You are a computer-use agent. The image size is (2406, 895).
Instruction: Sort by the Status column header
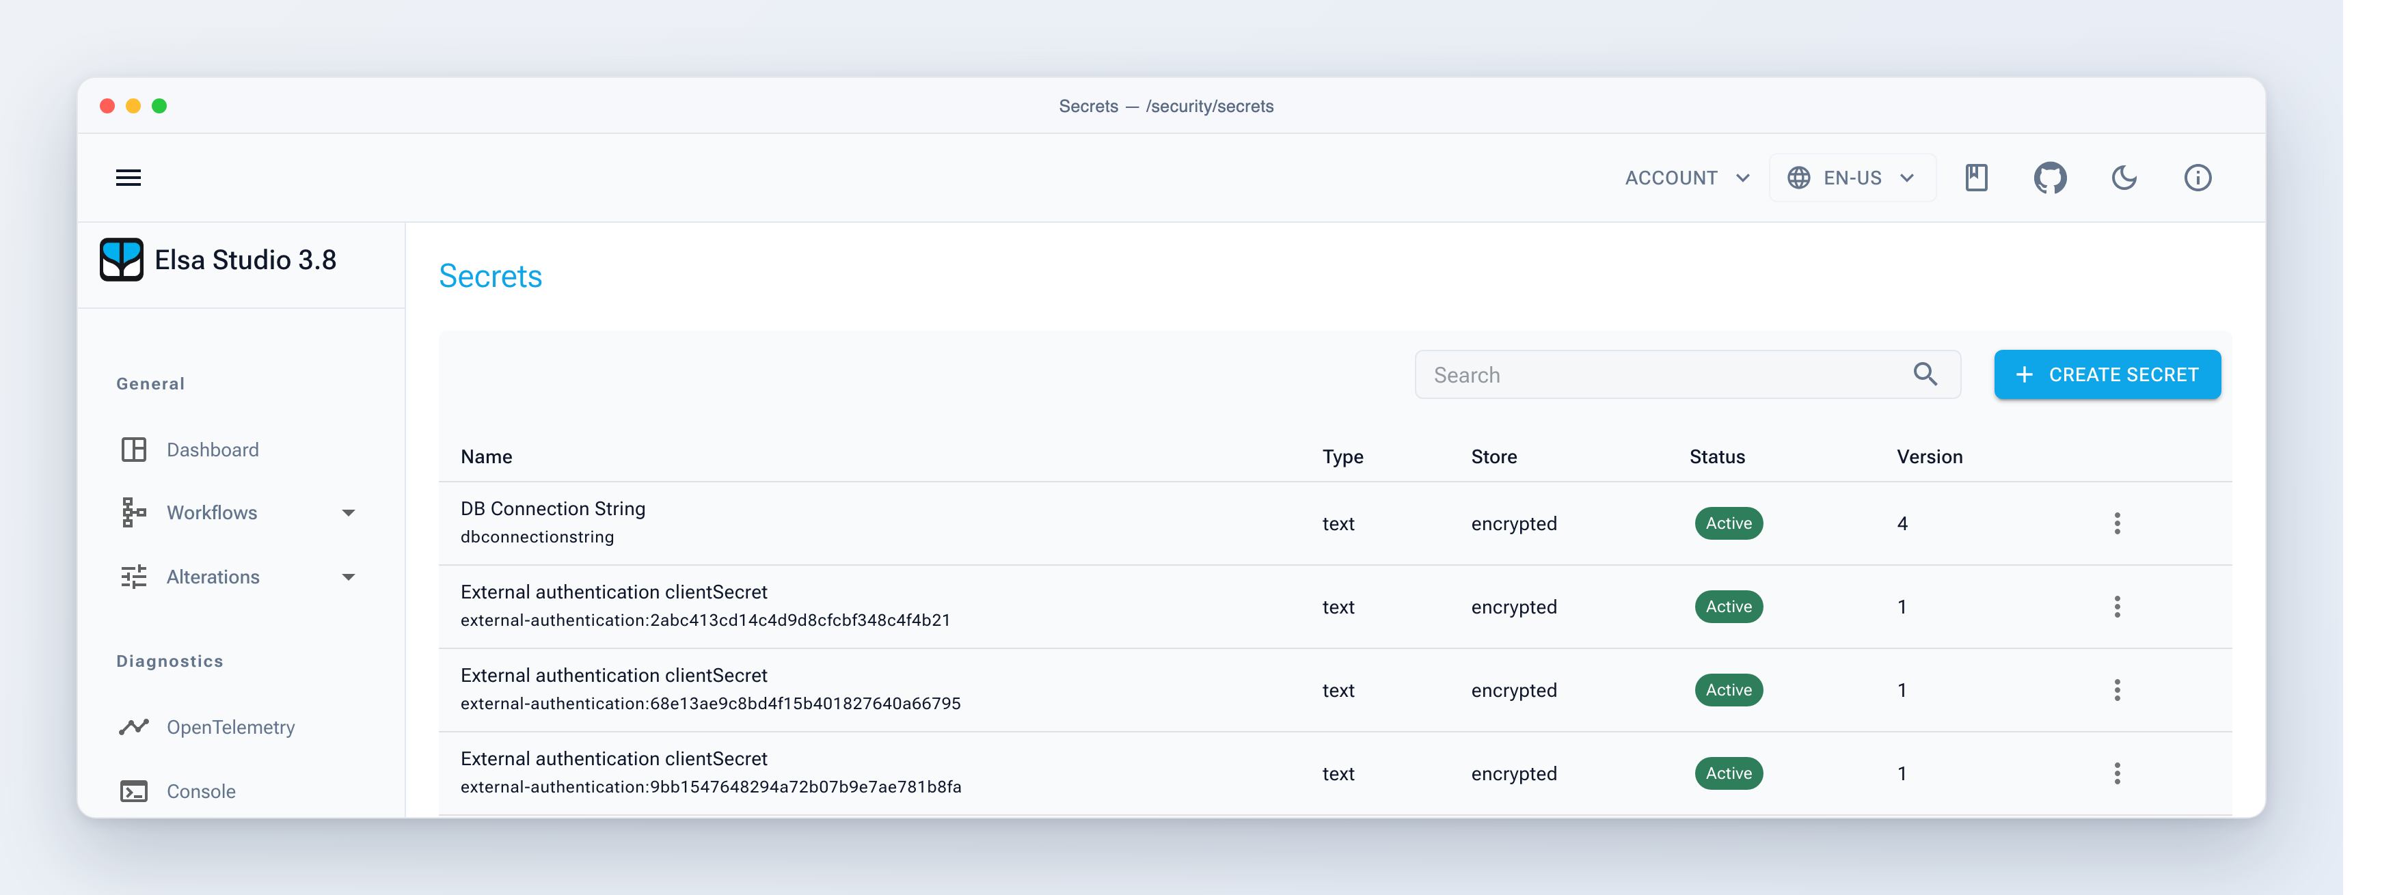tap(1717, 456)
